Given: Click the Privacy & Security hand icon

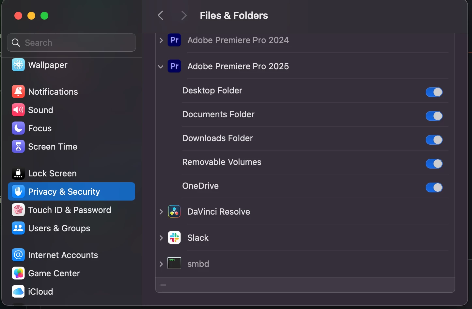Looking at the screenshot, I should tap(18, 192).
